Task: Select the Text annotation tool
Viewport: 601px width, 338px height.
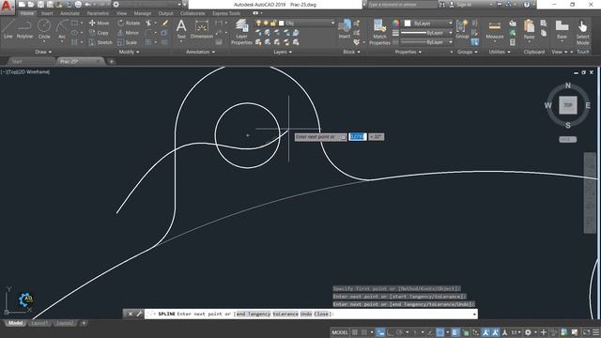Action: coord(181,29)
